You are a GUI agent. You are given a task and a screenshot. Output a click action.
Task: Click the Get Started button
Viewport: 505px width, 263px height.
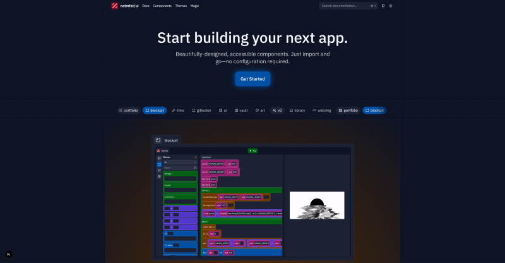point(252,79)
